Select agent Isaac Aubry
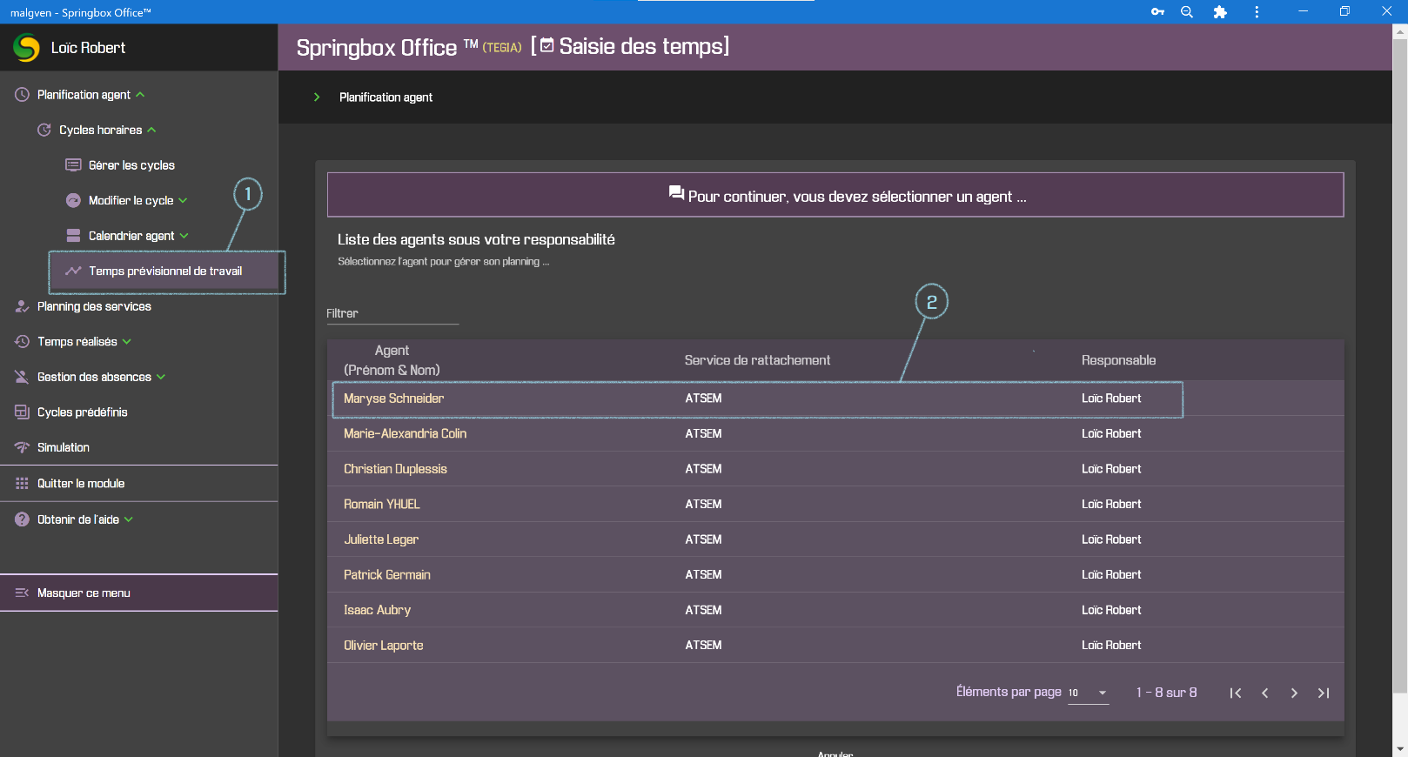The width and height of the screenshot is (1408, 757). click(x=377, y=610)
